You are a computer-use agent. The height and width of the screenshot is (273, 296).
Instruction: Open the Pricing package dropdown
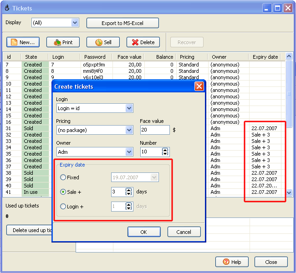click(129, 130)
